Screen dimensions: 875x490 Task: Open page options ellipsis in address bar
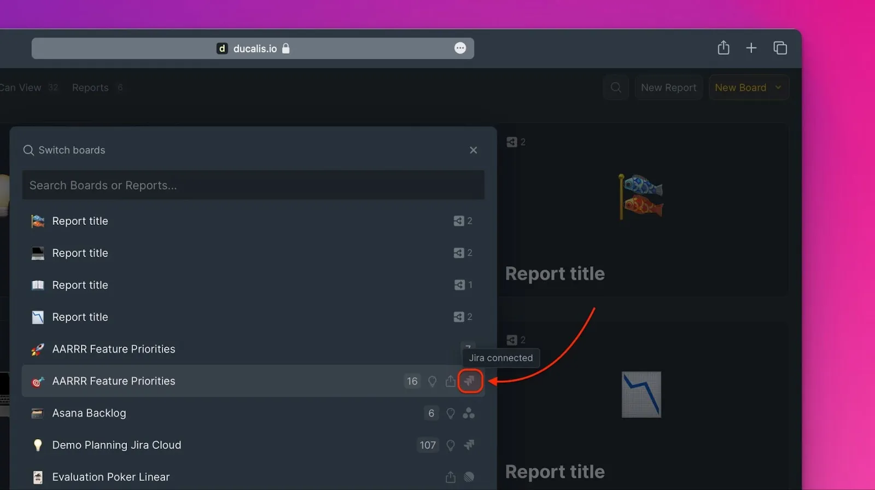[x=460, y=48]
